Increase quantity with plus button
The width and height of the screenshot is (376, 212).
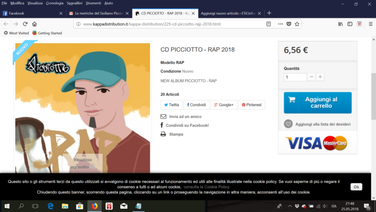(320, 77)
